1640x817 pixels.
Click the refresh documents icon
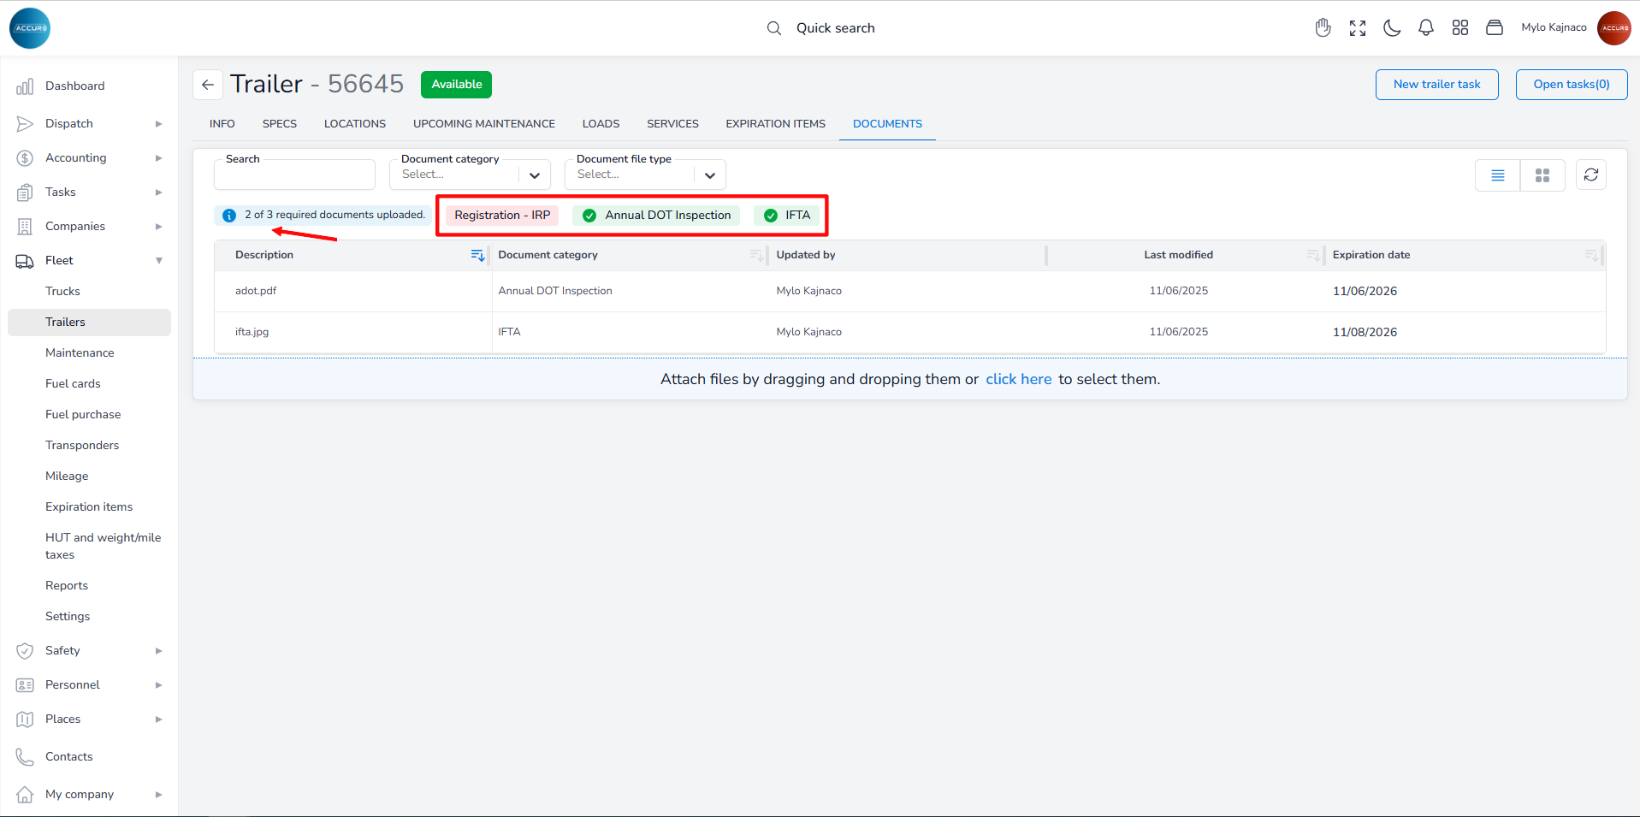(x=1591, y=175)
